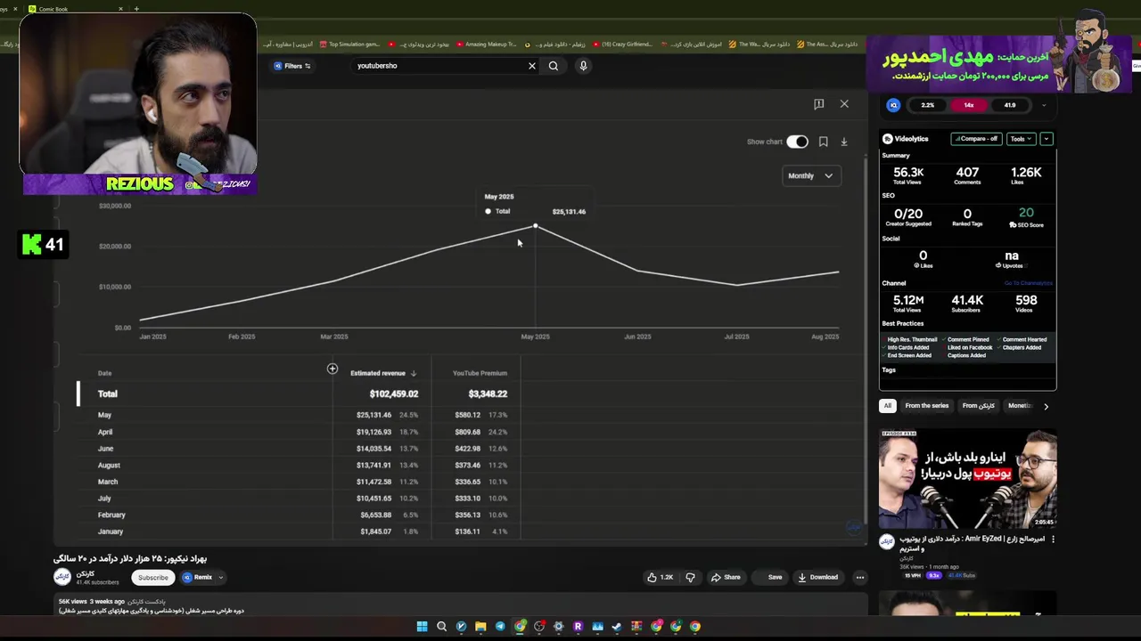Click the Remix button
This screenshot has height=641, width=1141.
(x=197, y=577)
